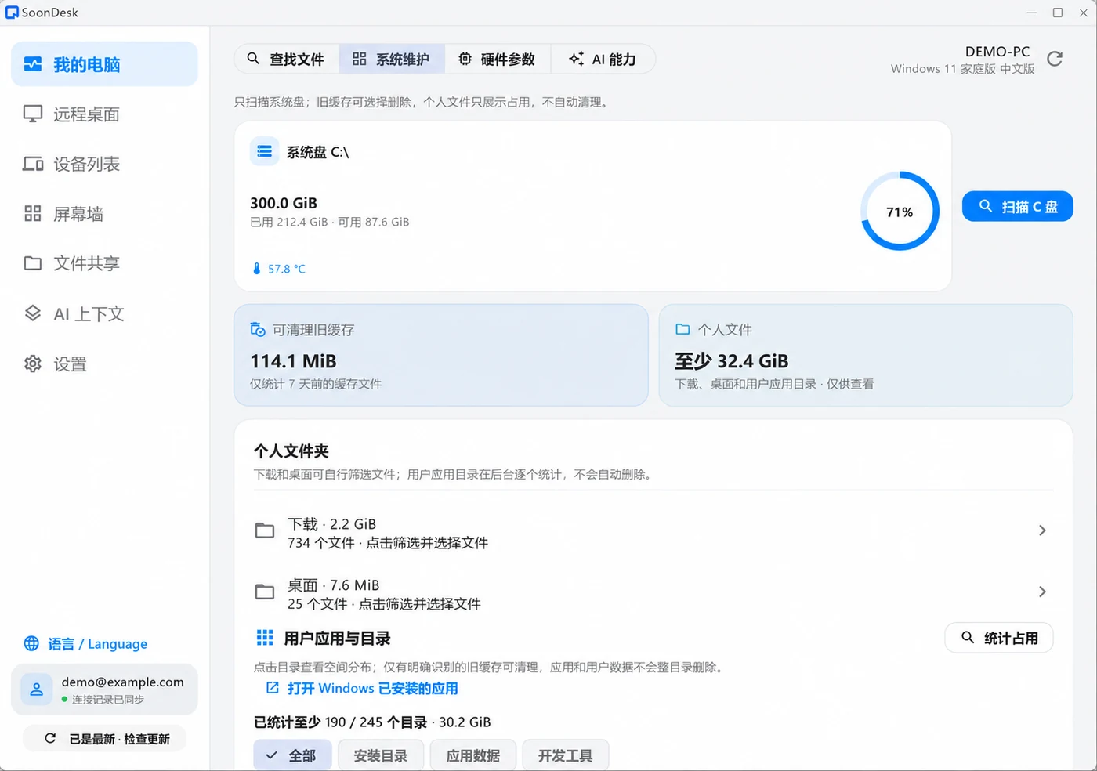Select the 安装目录 filter chip
The width and height of the screenshot is (1097, 771).
(x=381, y=755)
